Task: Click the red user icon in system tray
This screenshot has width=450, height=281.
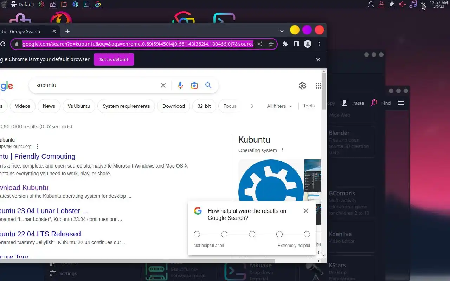Action: point(381,4)
